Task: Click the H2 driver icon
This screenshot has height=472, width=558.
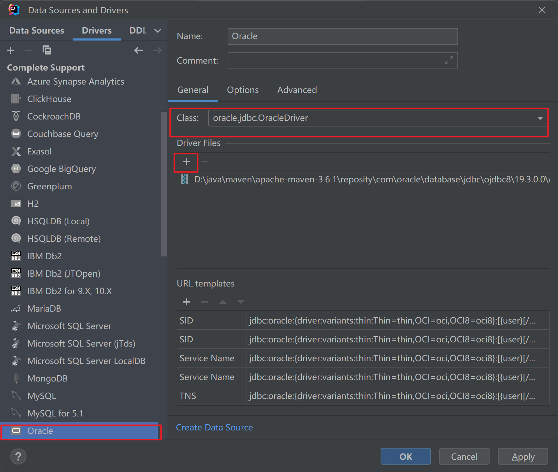Action: [16, 204]
